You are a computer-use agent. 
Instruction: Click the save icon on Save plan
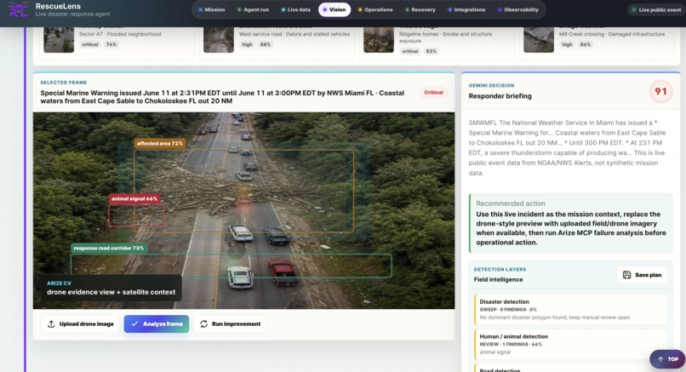coord(626,275)
